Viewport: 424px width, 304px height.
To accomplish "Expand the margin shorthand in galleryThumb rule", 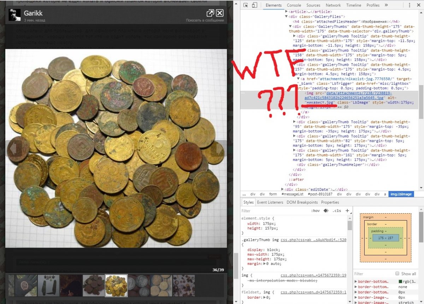I will 264,264.
